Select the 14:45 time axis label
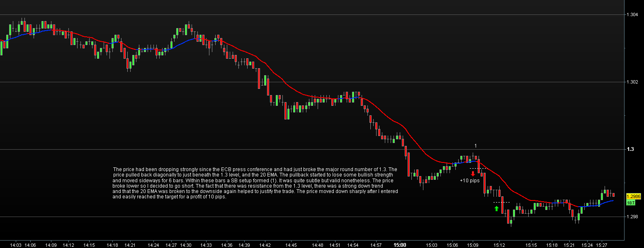 (x=291, y=245)
